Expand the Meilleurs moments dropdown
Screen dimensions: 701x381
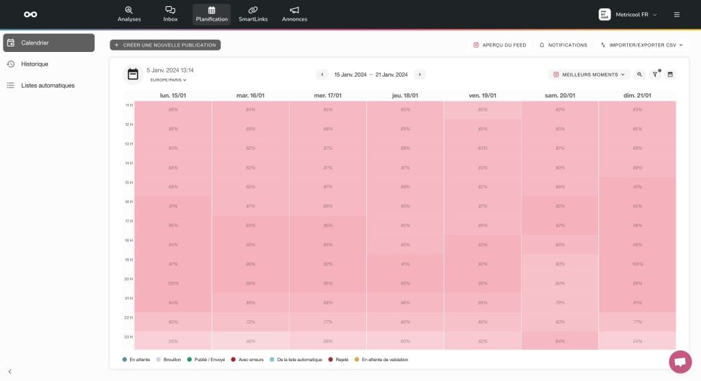(589, 75)
